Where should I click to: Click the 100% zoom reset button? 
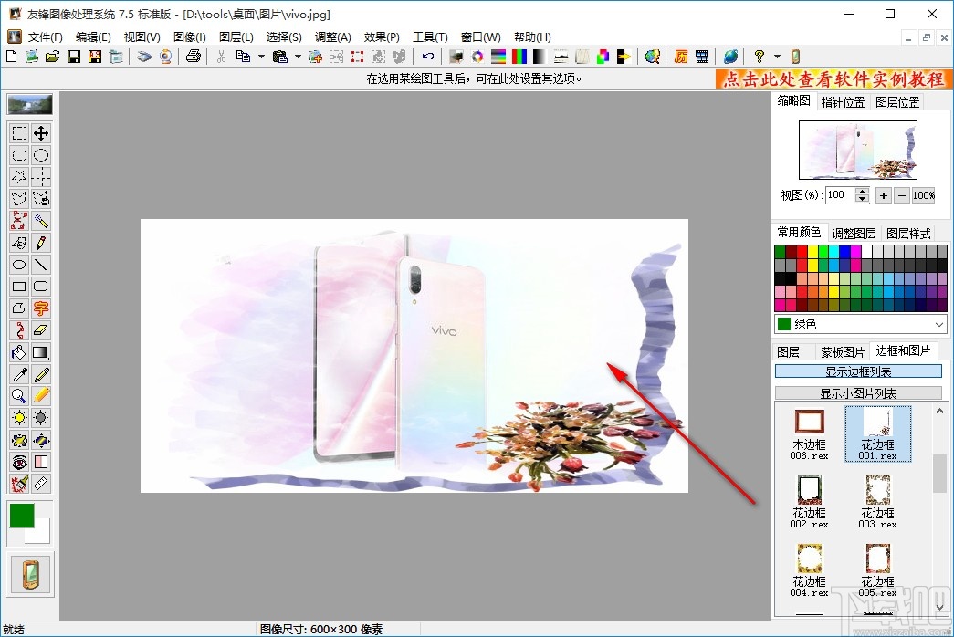pos(923,195)
